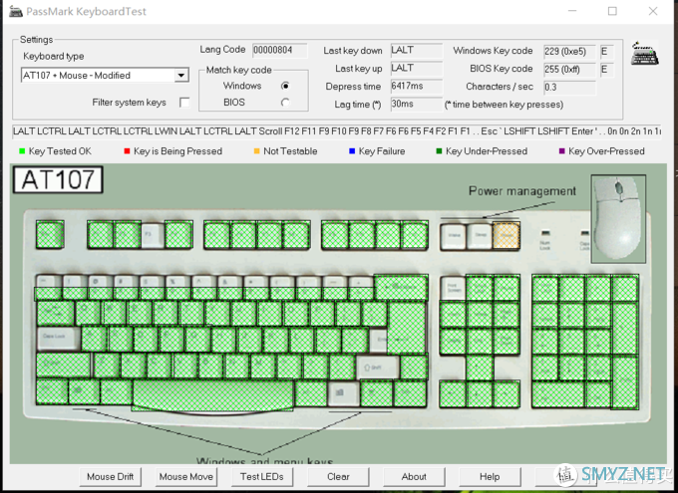Click the Tab key on keyboard image
This screenshot has height=493, width=678.
coord(56,314)
